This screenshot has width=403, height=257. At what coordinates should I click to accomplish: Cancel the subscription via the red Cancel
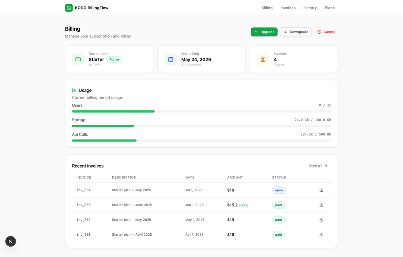(x=326, y=32)
